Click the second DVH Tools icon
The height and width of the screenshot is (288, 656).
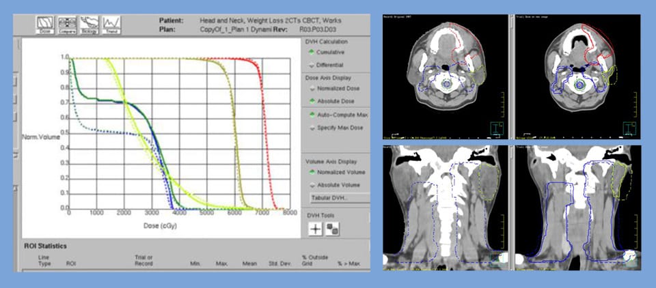tap(333, 229)
